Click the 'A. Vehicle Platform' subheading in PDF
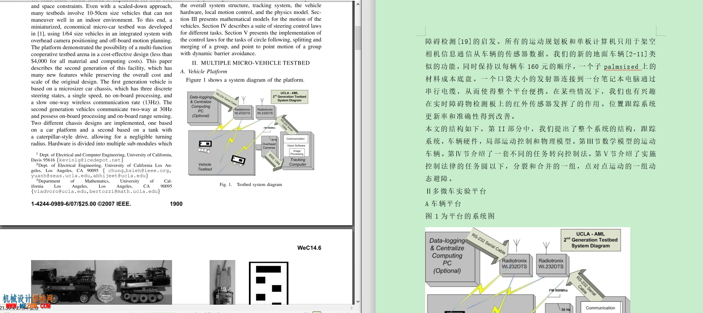 click(x=204, y=71)
